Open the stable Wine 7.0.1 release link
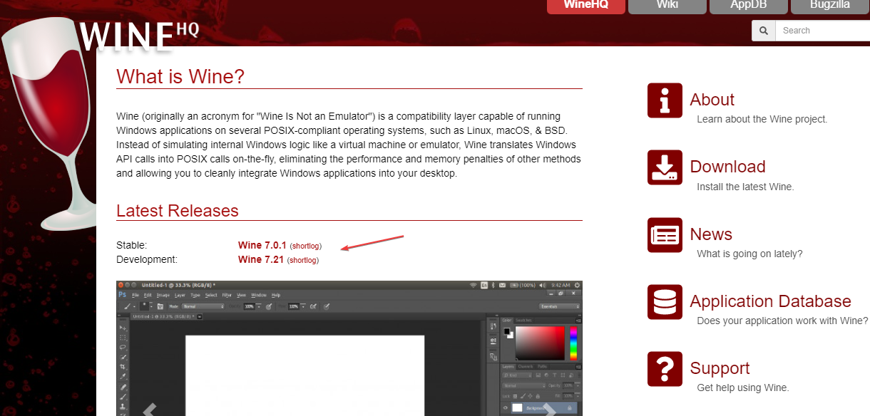Viewport: 870px width, 416px height. click(x=262, y=246)
